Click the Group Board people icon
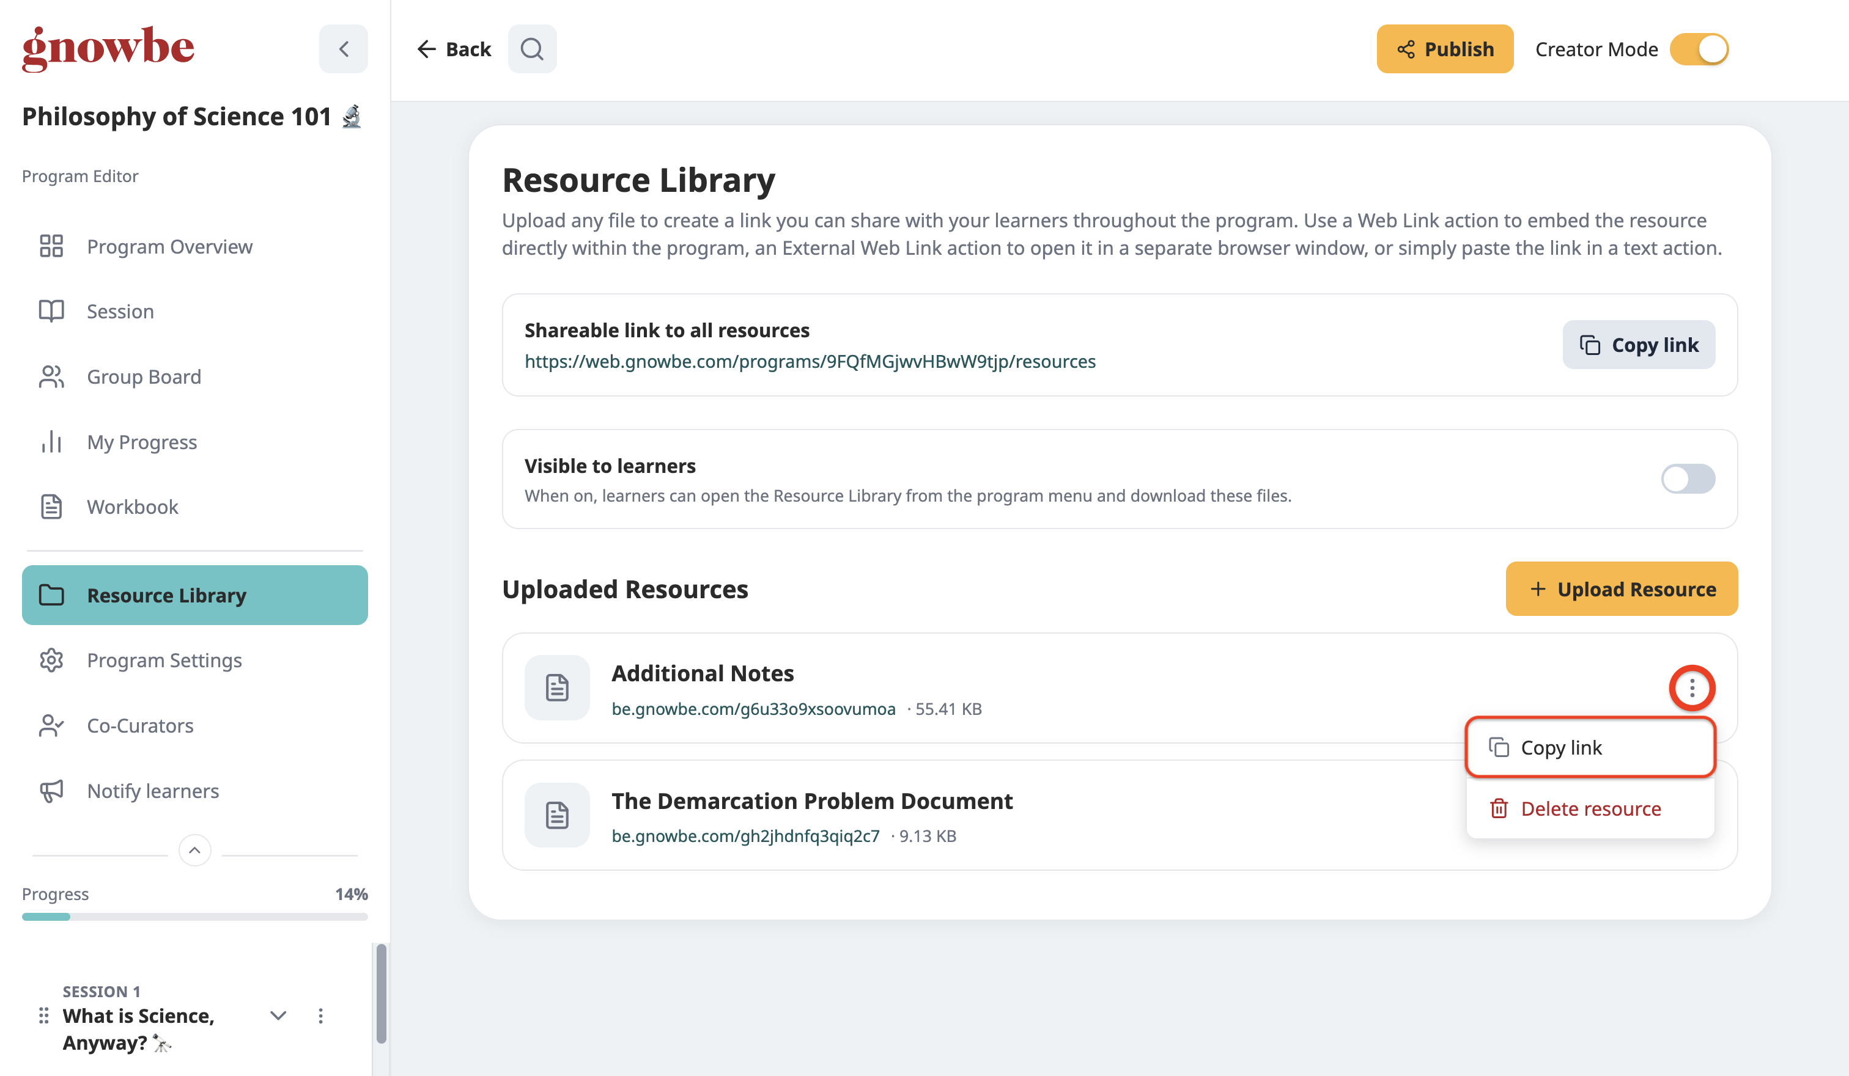 click(51, 376)
